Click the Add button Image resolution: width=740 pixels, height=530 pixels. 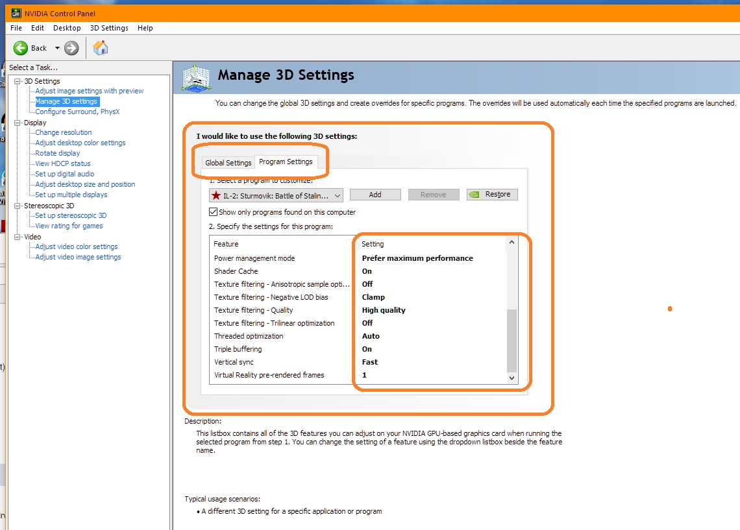375,195
